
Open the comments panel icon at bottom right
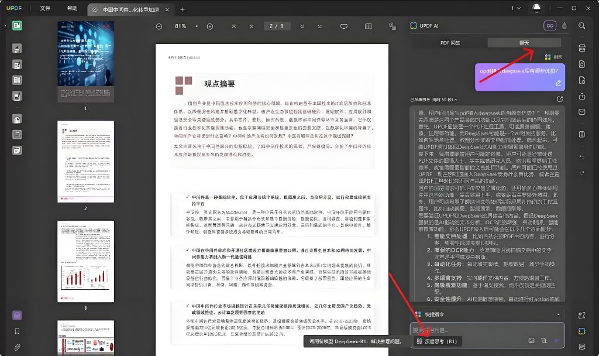(x=582, y=347)
